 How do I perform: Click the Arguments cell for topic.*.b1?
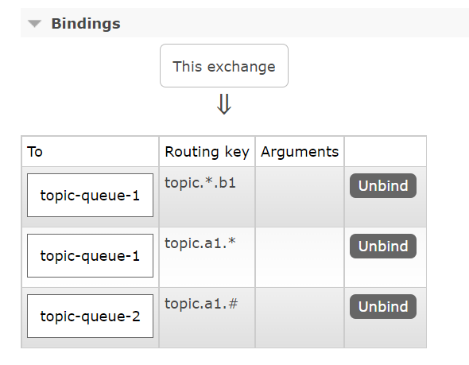pyautogui.click(x=300, y=197)
